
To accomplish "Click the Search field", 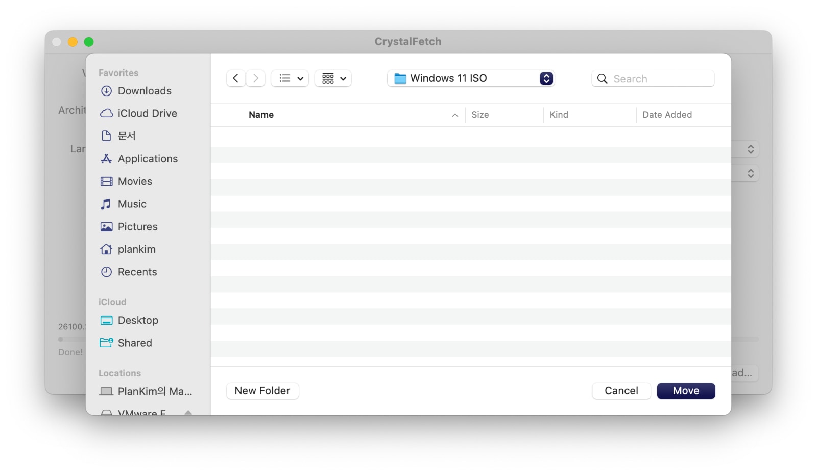I will [653, 79].
